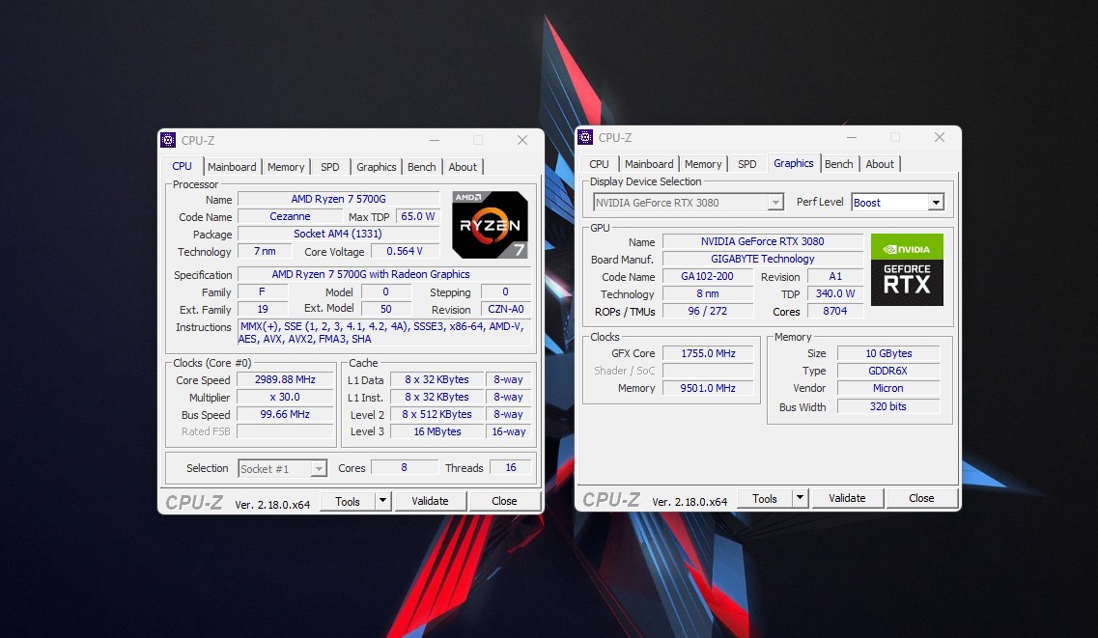This screenshot has width=1098, height=638.
Task: Open SPD tab in left window
Action: click(330, 167)
